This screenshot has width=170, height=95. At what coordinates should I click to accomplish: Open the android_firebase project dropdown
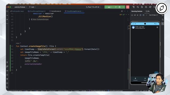[21, 7]
